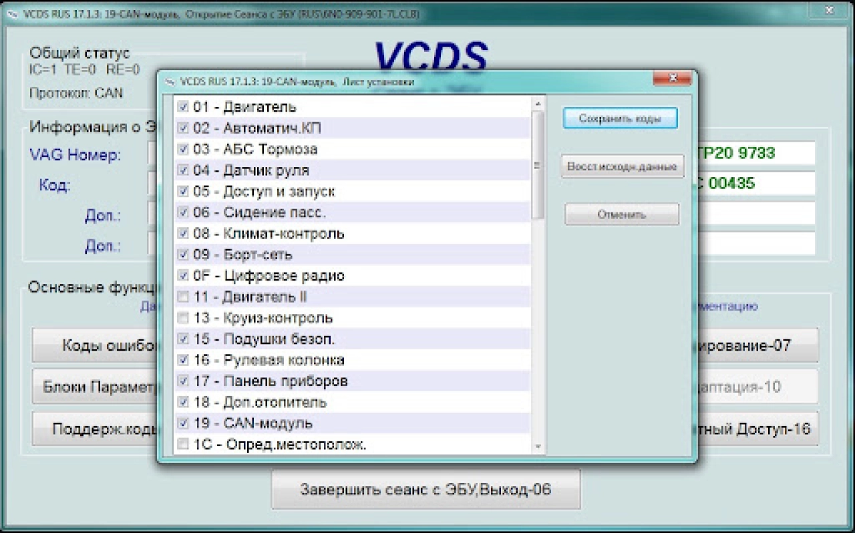The image size is (855, 533).
Task: Enable 13 - Круиз-контроль checkbox
Action: coord(182,318)
